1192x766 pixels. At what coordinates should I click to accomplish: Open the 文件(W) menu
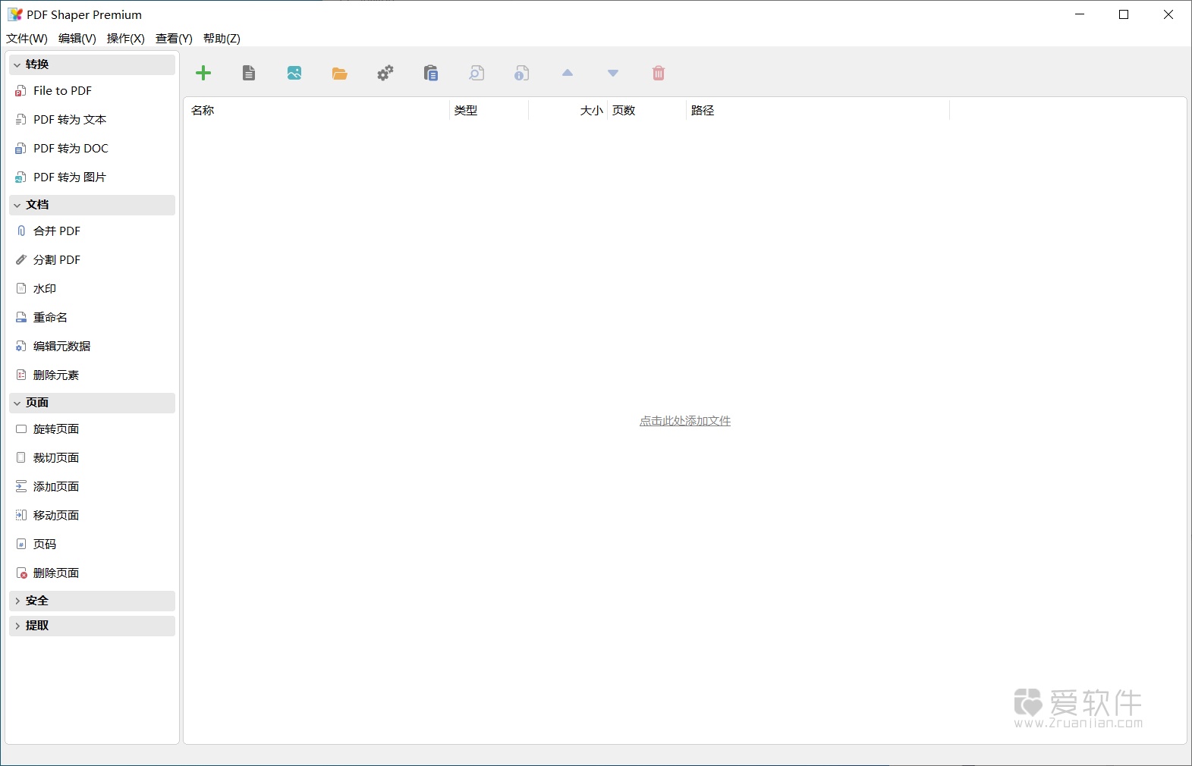coord(27,38)
